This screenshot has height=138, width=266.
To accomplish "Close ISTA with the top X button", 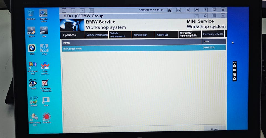I will point(223,10).
